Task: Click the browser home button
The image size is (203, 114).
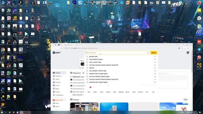Action: [61, 48]
